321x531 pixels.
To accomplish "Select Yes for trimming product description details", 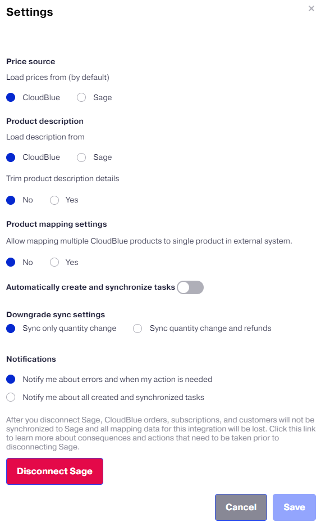I will pos(54,200).
